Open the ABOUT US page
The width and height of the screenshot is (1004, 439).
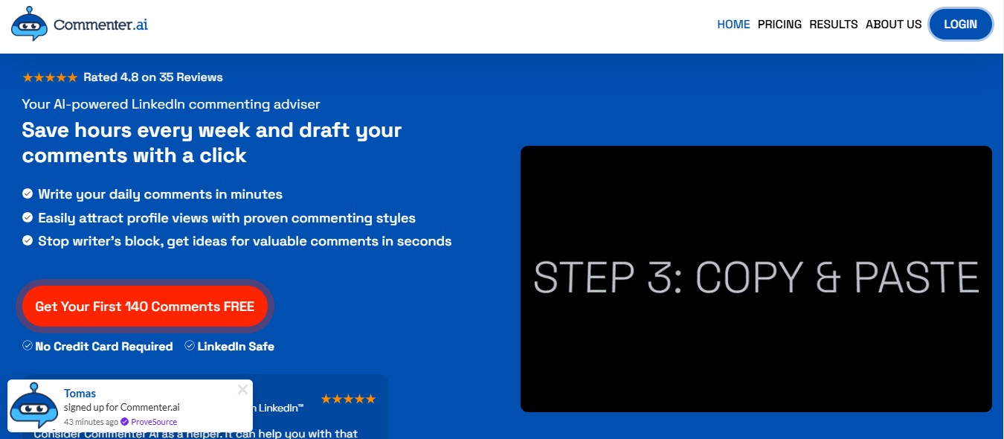coord(894,25)
